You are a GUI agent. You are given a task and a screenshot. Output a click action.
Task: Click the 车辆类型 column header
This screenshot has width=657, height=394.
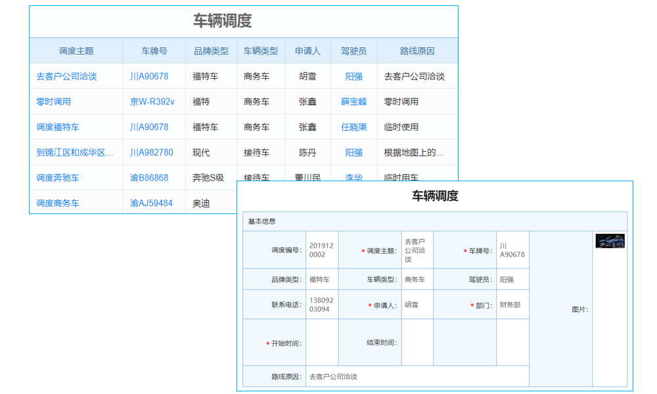[260, 51]
